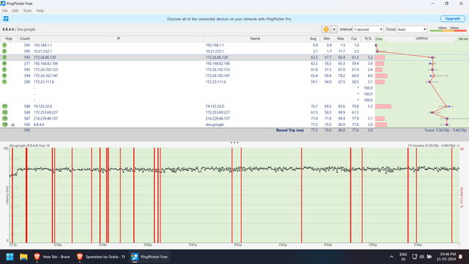Image resolution: width=469 pixels, height=264 pixels.
Task: Open the Focus Auto dropdown
Action: pos(412,29)
